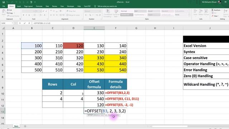Toggle Italic formatting
The width and height of the screenshot is (229, 129).
point(26,15)
